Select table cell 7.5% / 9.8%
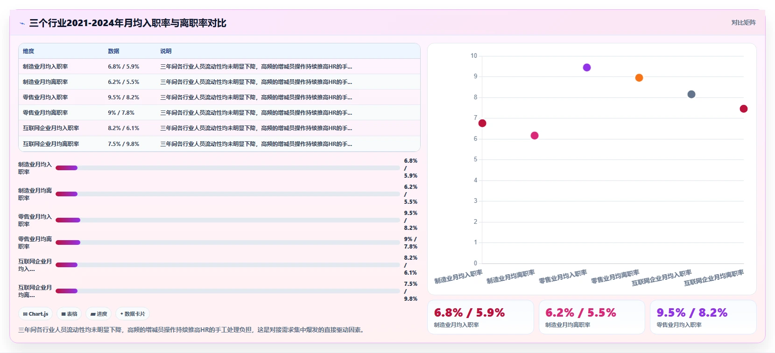This screenshot has width=775, height=353. coord(124,144)
